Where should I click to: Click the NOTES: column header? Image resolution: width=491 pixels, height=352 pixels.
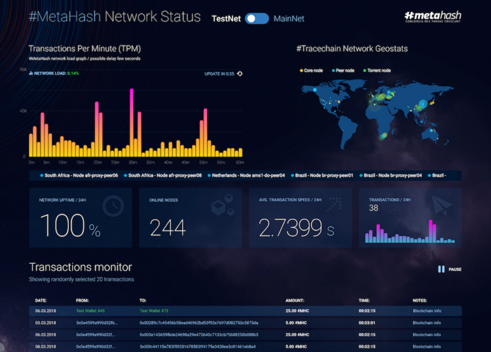420,300
